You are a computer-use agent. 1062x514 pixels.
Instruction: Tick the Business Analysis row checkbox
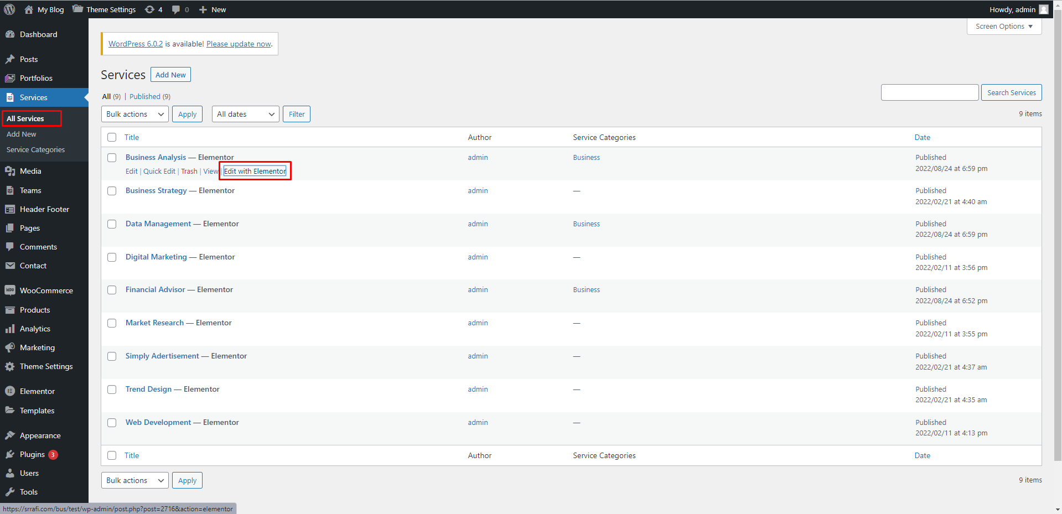[112, 158]
